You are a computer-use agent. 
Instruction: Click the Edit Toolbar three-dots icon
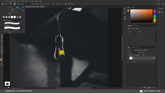tap(2, 56)
